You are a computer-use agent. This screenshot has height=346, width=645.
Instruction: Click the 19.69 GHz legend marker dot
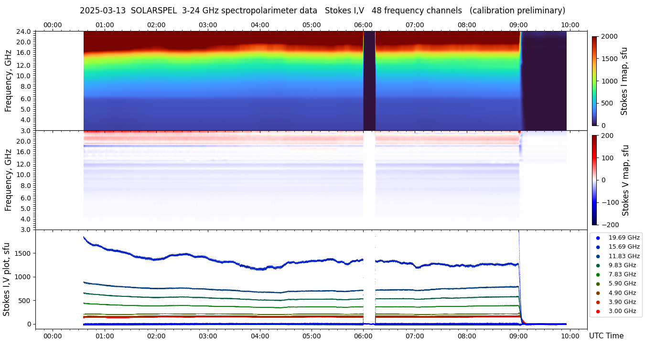point(598,238)
